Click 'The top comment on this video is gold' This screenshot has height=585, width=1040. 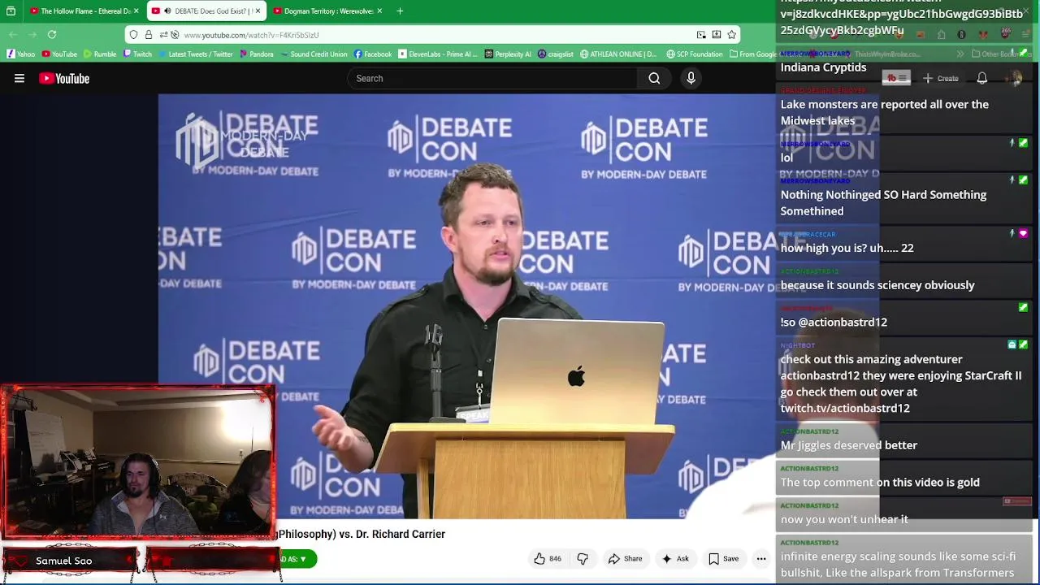click(880, 483)
